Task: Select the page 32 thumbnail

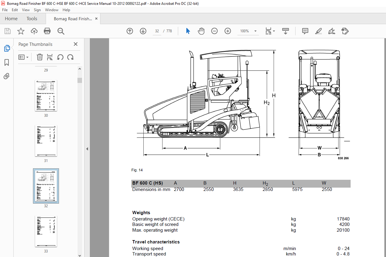Action: point(46,186)
